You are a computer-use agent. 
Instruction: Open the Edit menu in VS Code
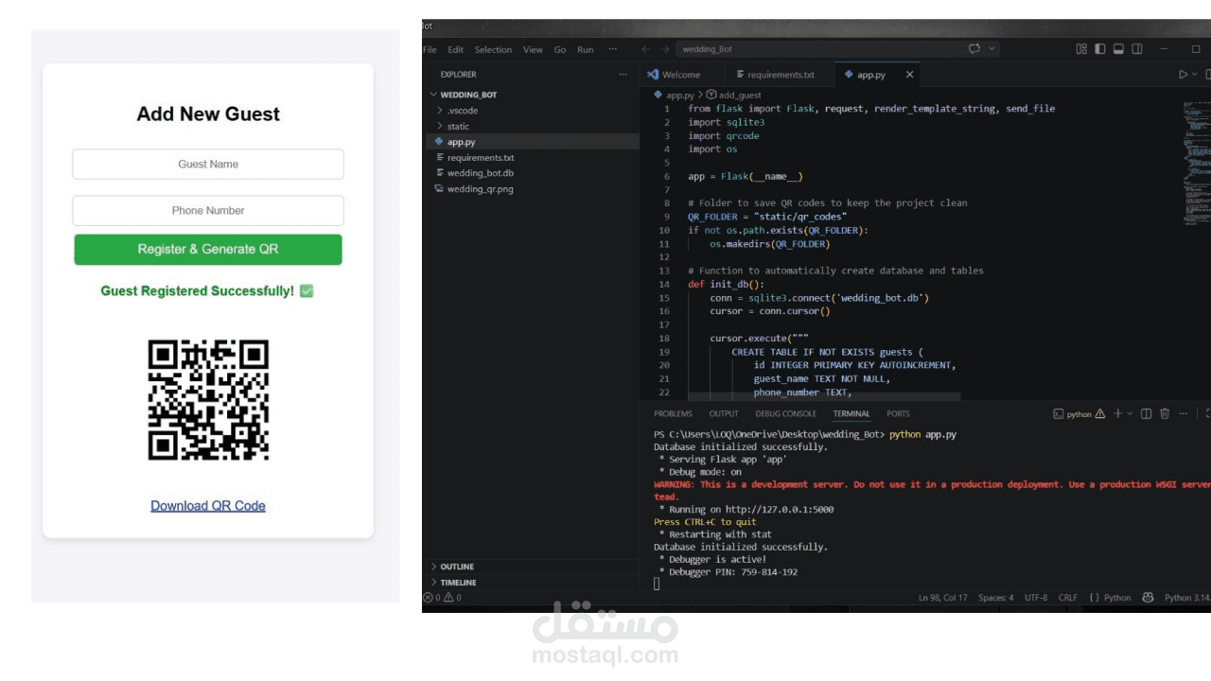point(456,49)
